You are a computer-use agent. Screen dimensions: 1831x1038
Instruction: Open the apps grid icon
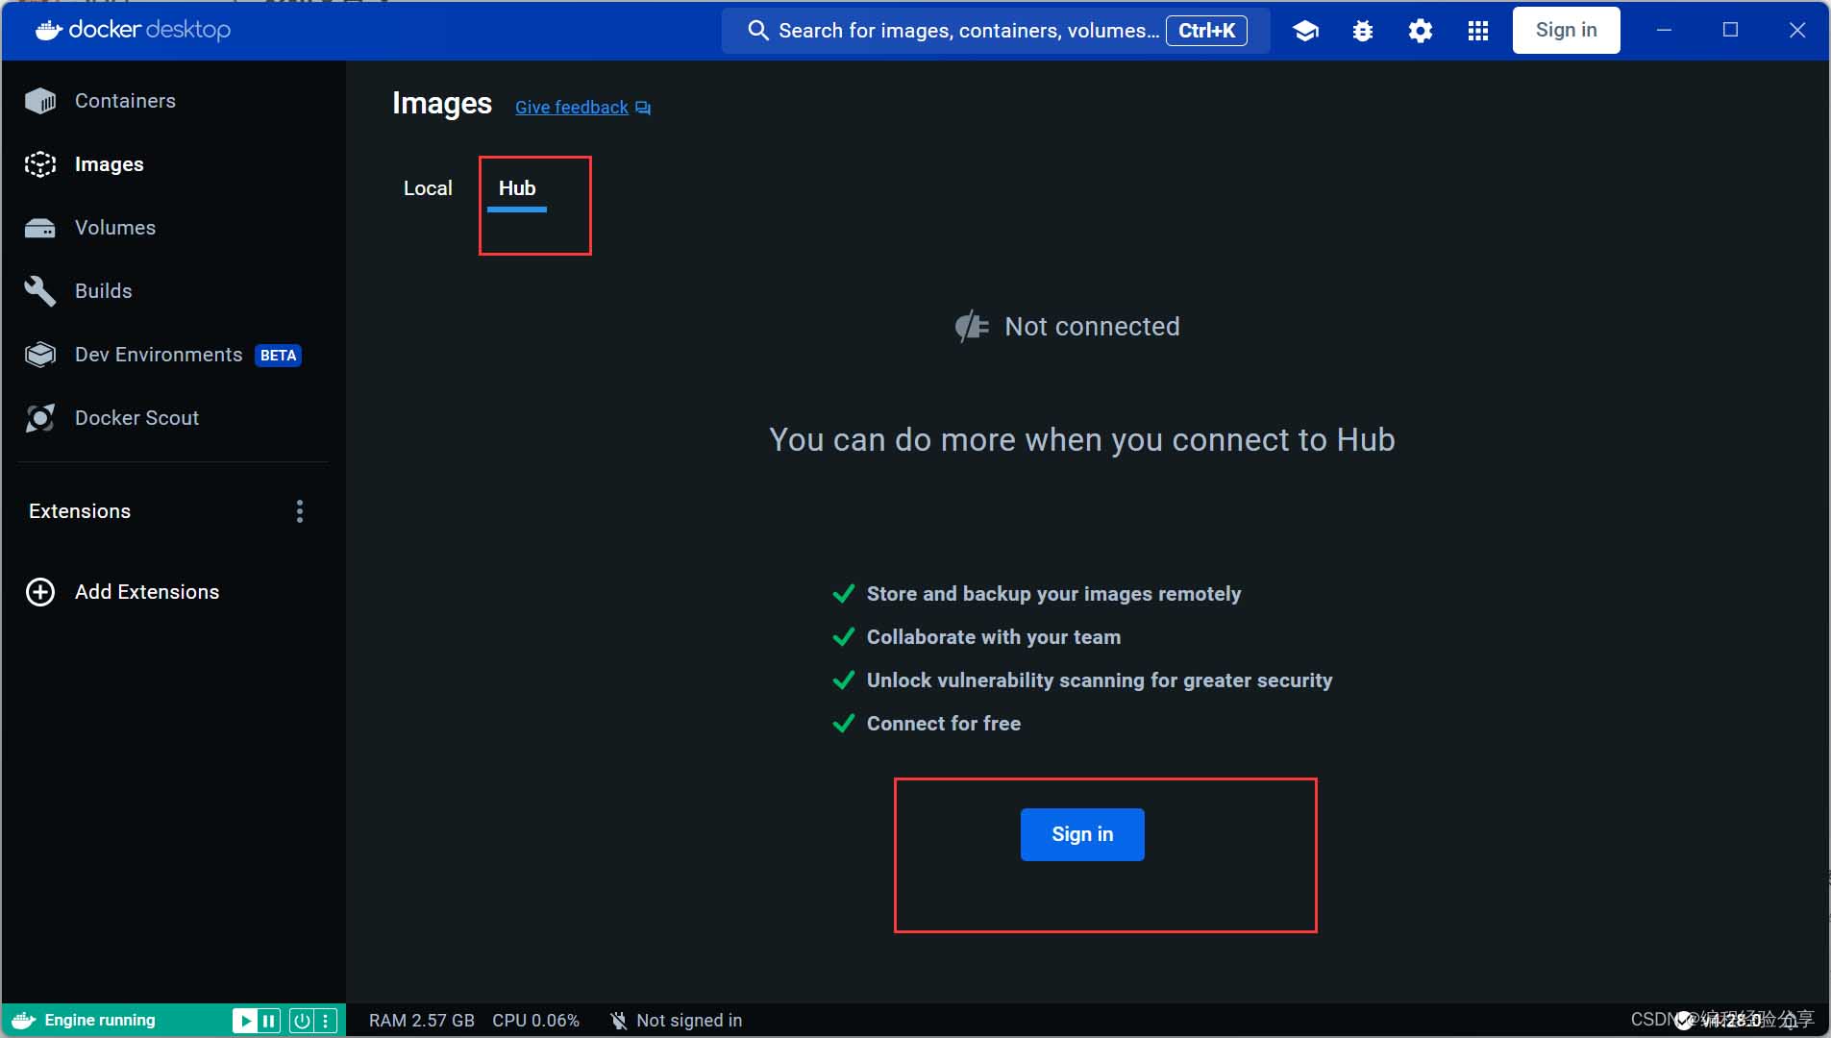(x=1478, y=31)
